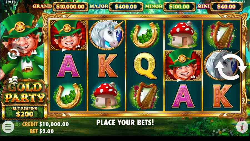Viewport: 250px width, 141px height.
Task: Select the mushroom house on reel four
Action: click(183, 34)
